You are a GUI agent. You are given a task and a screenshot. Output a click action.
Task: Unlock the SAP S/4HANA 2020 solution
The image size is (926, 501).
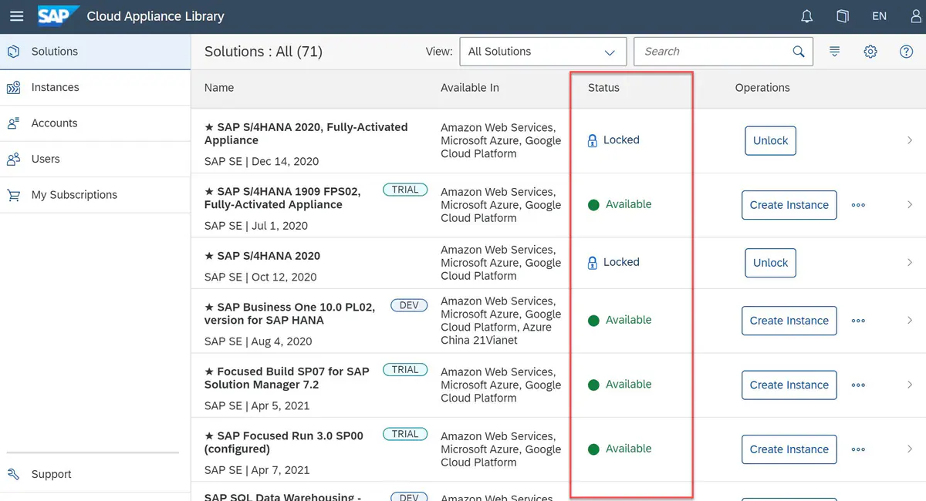pos(770,263)
